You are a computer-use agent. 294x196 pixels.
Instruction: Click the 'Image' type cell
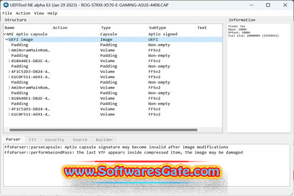tap(106, 40)
